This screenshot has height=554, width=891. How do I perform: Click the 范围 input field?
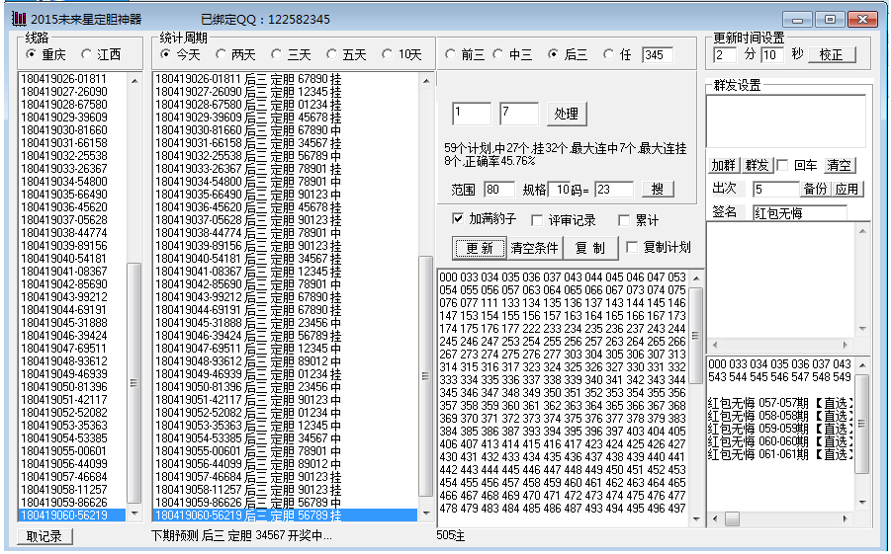498,190
